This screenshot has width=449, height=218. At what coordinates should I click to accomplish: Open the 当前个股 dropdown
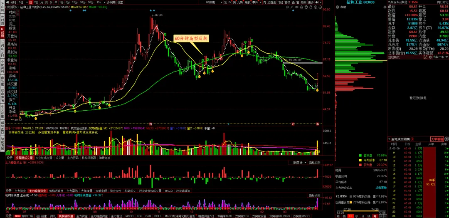click(x=440, y=57)
